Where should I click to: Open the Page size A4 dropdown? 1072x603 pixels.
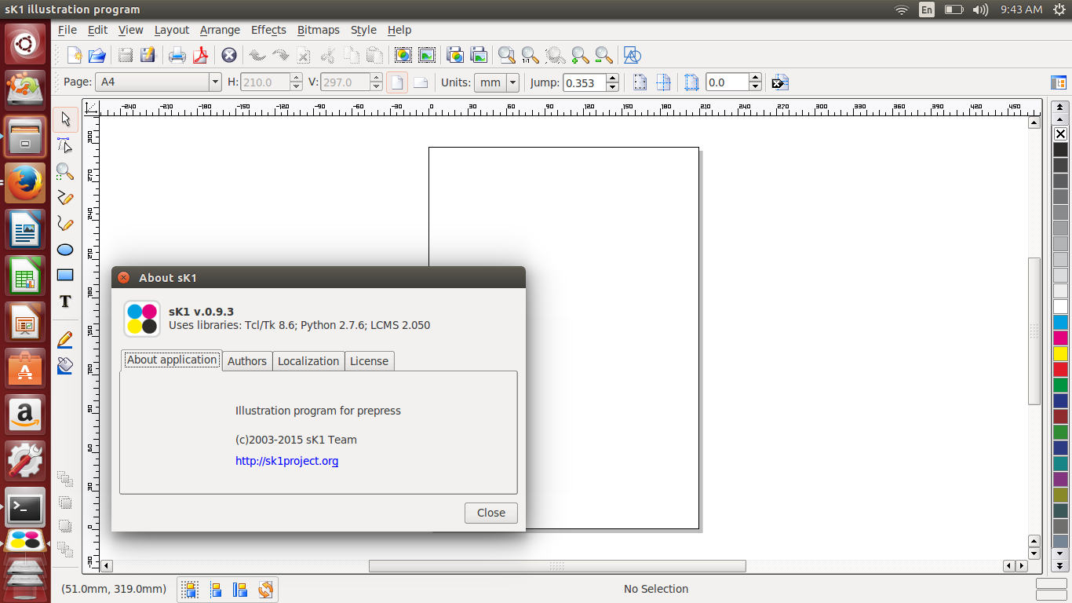(x=215, y=82)
